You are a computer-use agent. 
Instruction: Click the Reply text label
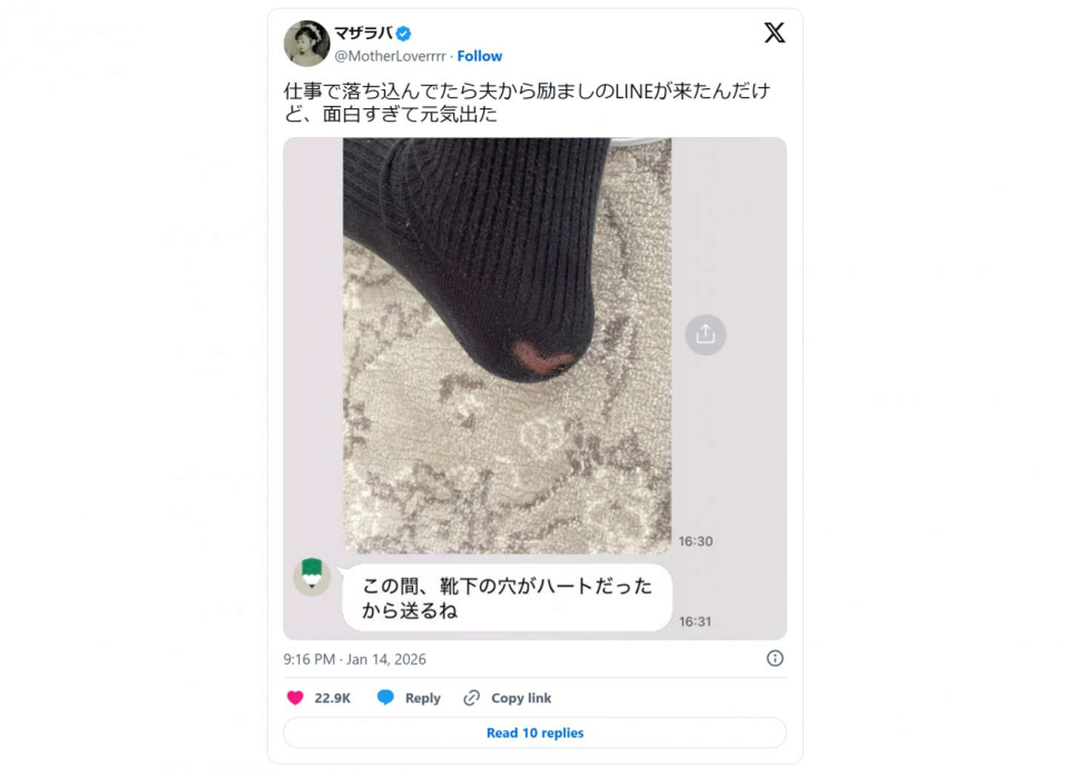pyautogui.click(x=423, y=698)
